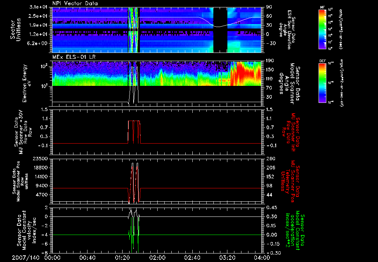Click the 260 telemetry position tick

pos(270,158)
